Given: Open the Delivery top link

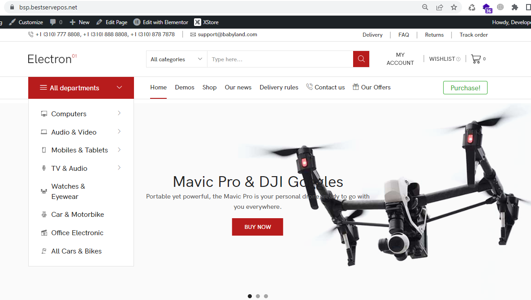Looking at the screenshot, I should [372, 35].
